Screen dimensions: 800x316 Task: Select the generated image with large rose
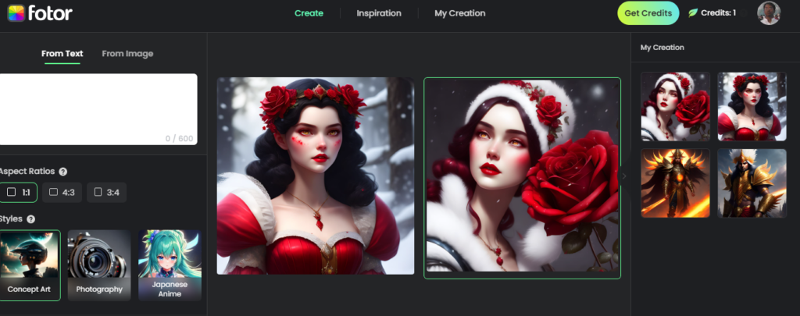(522, 178)
